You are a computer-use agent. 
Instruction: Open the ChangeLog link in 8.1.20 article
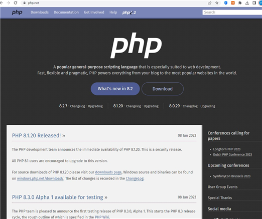point(135,178)
